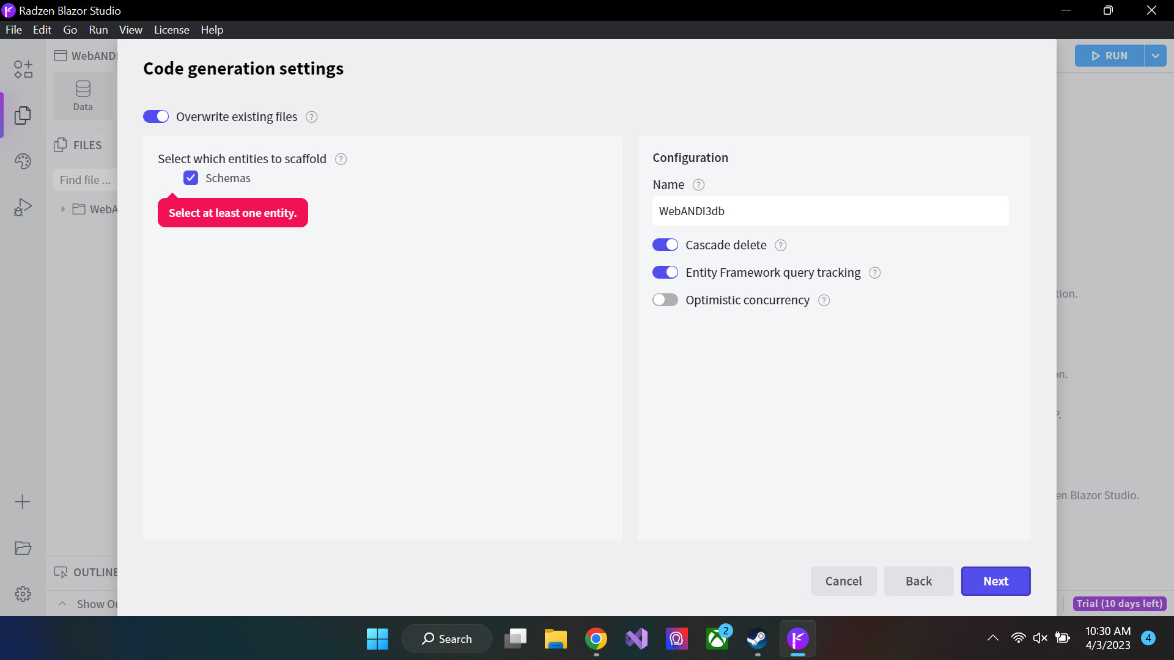Add a new item with the plus icon
This screenshot has width=1174, height=660.
23,502
